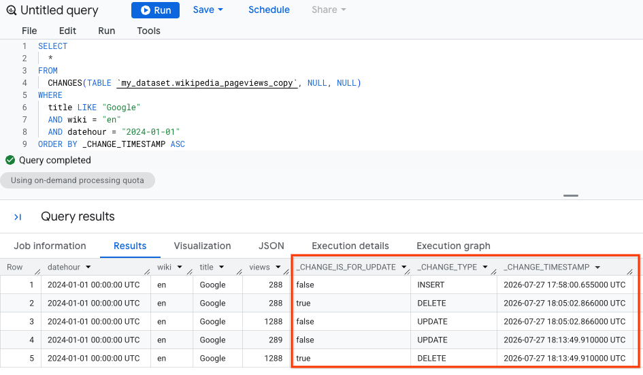
Task: Select the Results tab
Action: pyautogui.click(x=130, y=246)
